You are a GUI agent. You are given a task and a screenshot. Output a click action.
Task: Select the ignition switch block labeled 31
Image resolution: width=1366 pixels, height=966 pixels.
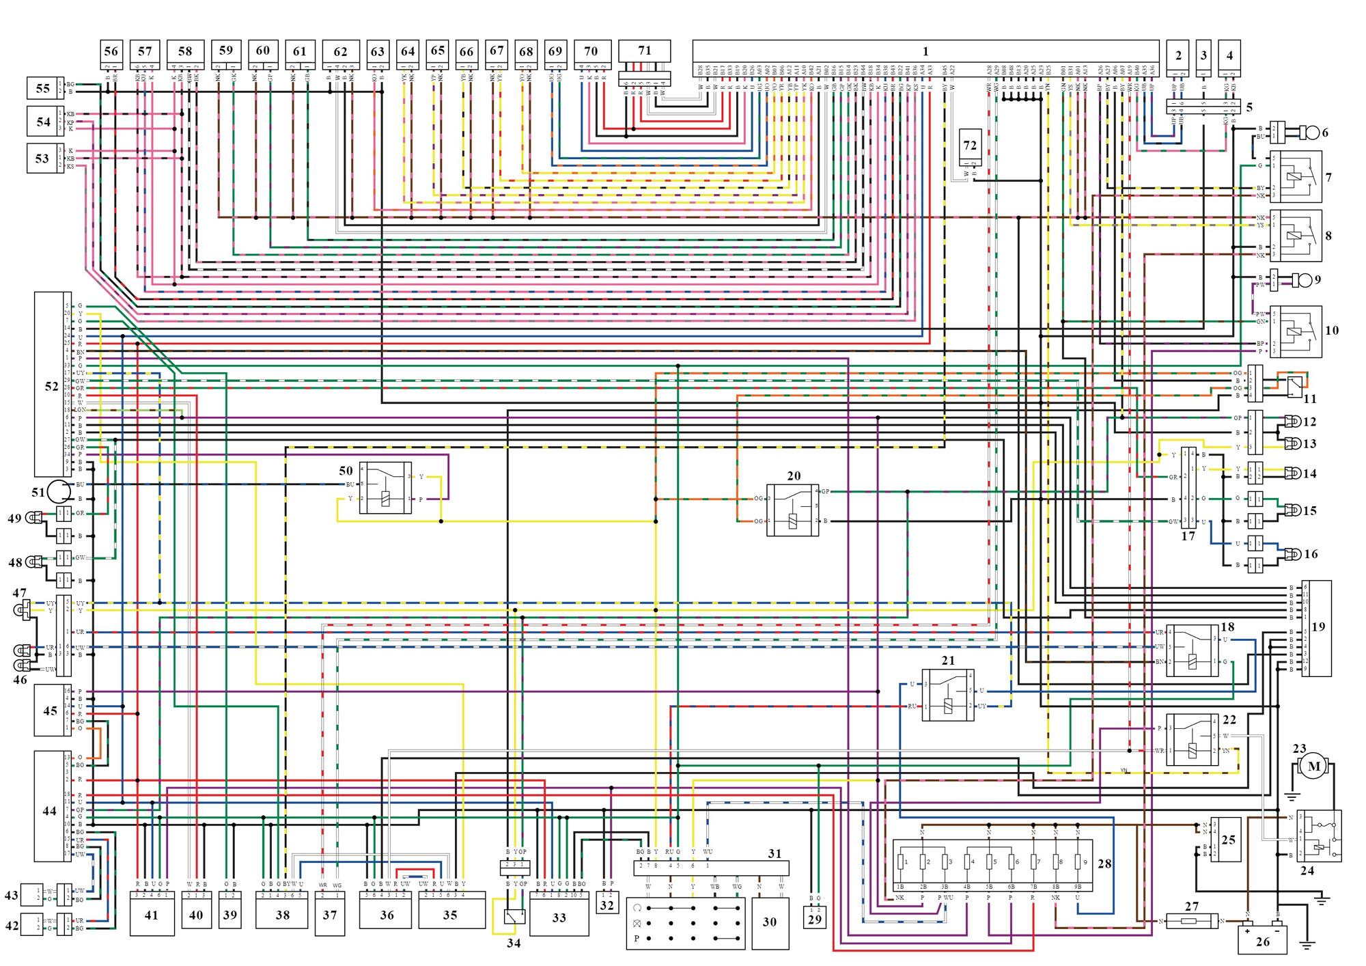point(711,868)
